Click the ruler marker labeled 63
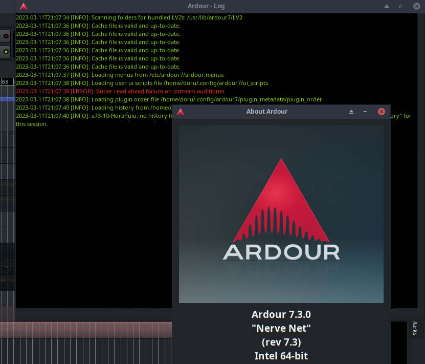The height and width of the screenshot is (364, 425). [x=6, y=82]
